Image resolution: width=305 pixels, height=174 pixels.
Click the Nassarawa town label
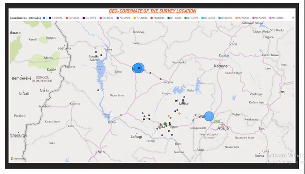coord(232,147)
